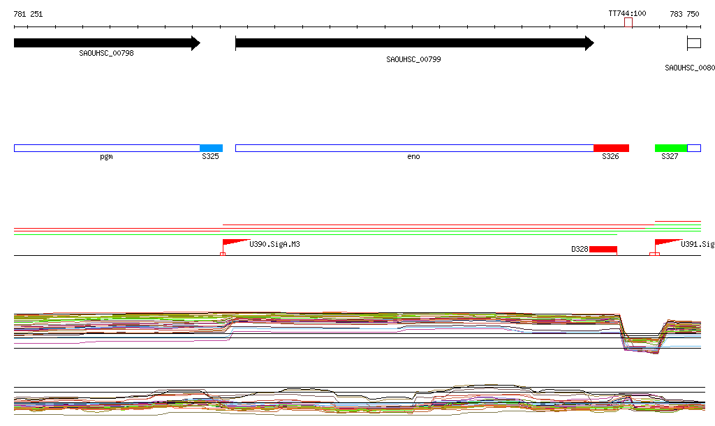Click the red TT744:100 terminator box
Viewport: 715px width, 426px height.
pos(628,23)
